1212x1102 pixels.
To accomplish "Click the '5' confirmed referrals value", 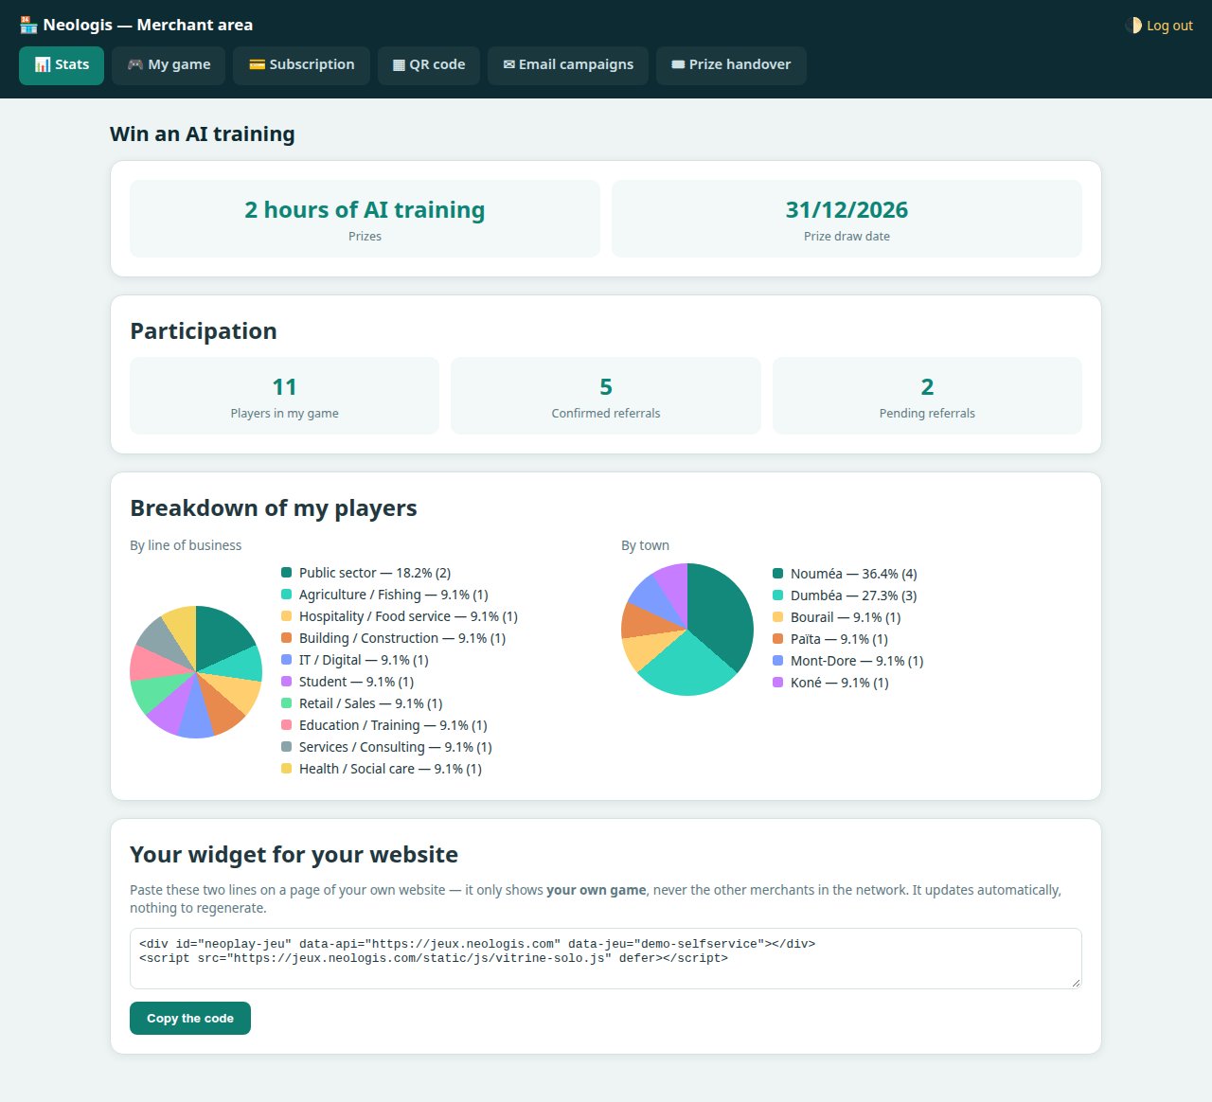I will [606, 387].
